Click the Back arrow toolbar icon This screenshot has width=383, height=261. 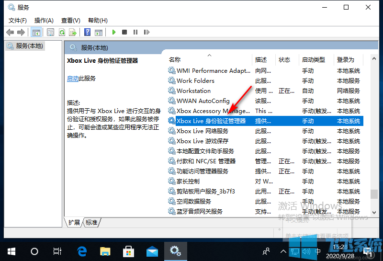(10, 32)
